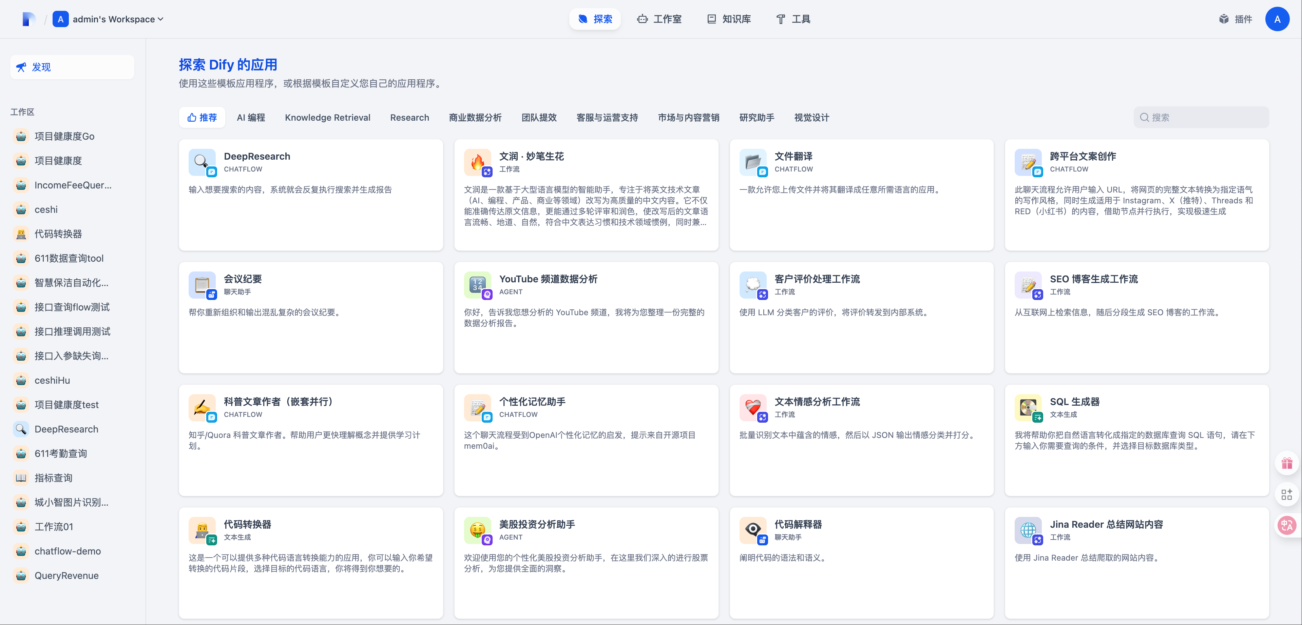Click 文润·妙笔生花 fire icon

tap(478, 162)
